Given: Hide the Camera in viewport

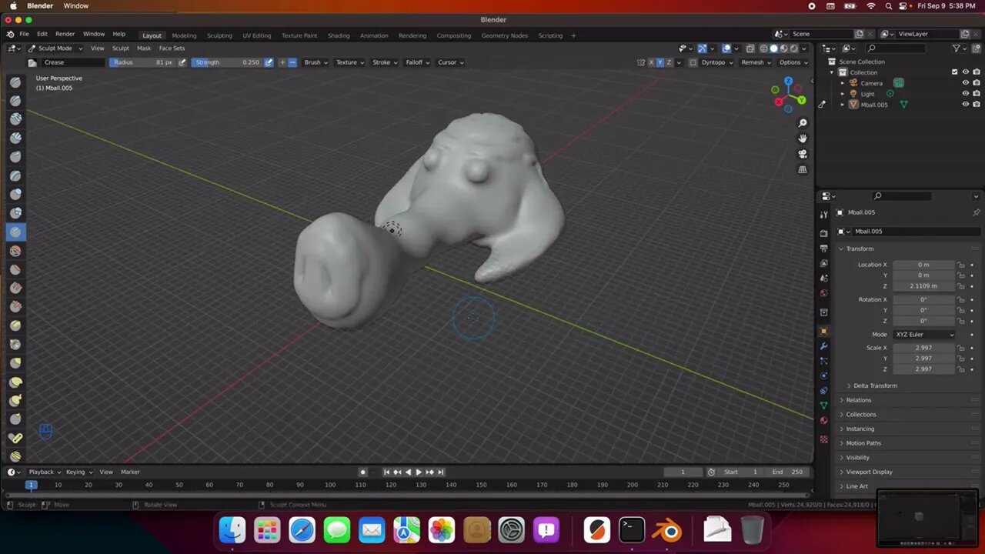Looking at the screenshot, I should pyautogui.click(x=966, y=83).
